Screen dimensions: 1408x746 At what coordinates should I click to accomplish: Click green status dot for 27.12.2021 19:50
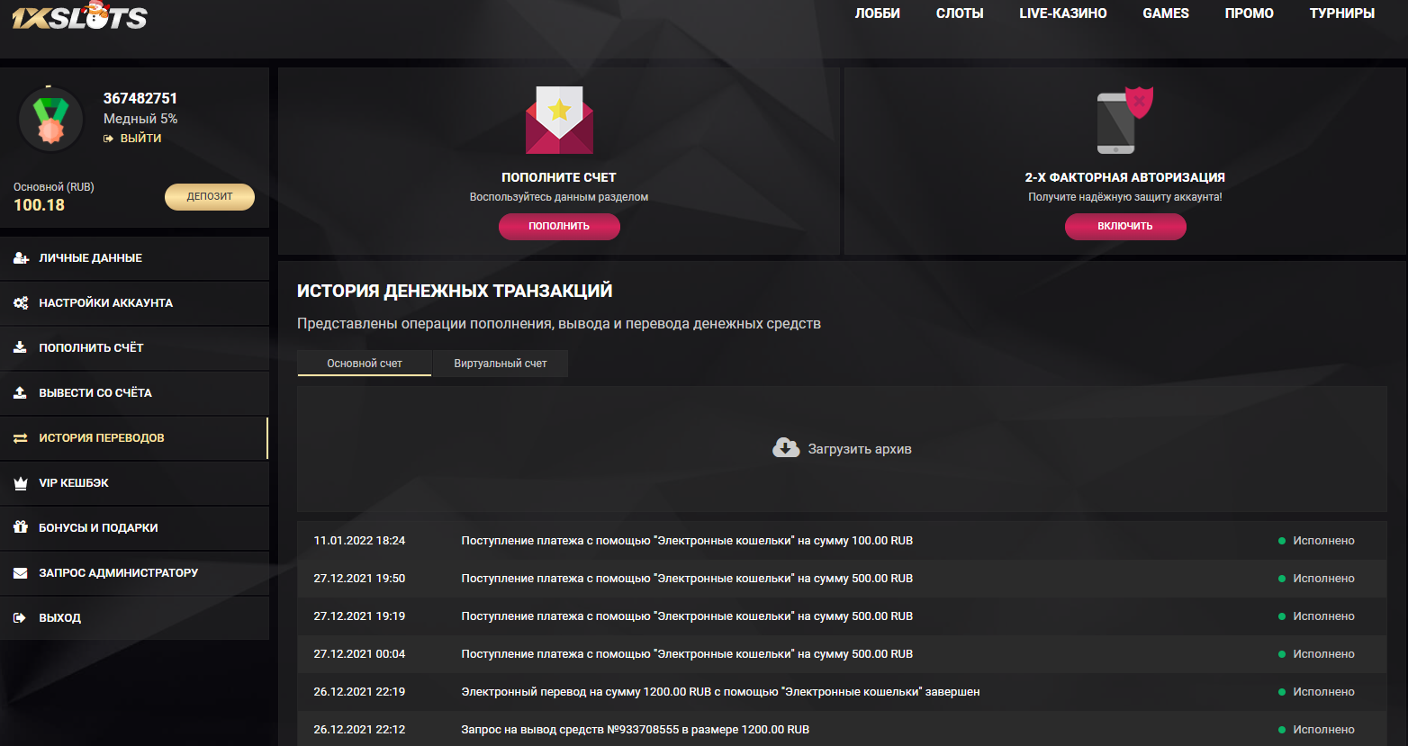[x=1282, y=579]
